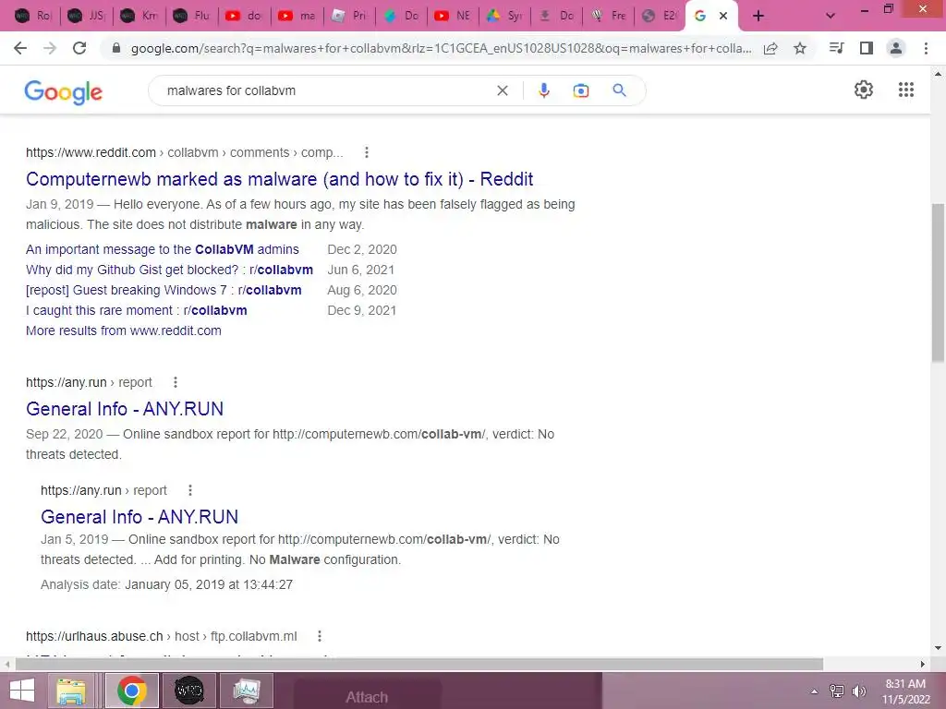
Task: Open the monitor app icon in taskbar
Action: (246, 691)
